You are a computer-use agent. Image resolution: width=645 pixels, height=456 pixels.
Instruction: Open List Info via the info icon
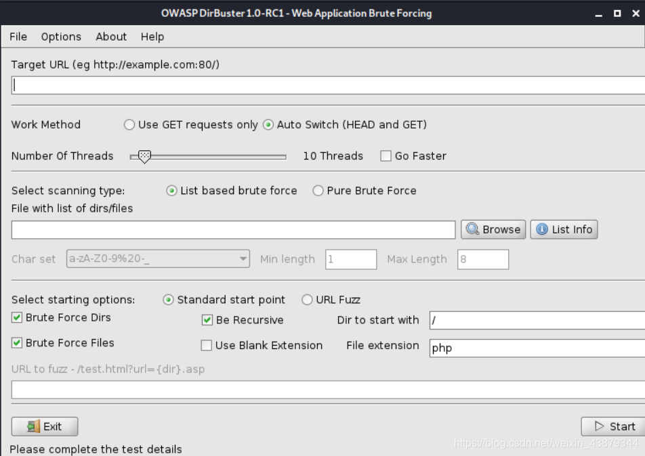[564, 229]
